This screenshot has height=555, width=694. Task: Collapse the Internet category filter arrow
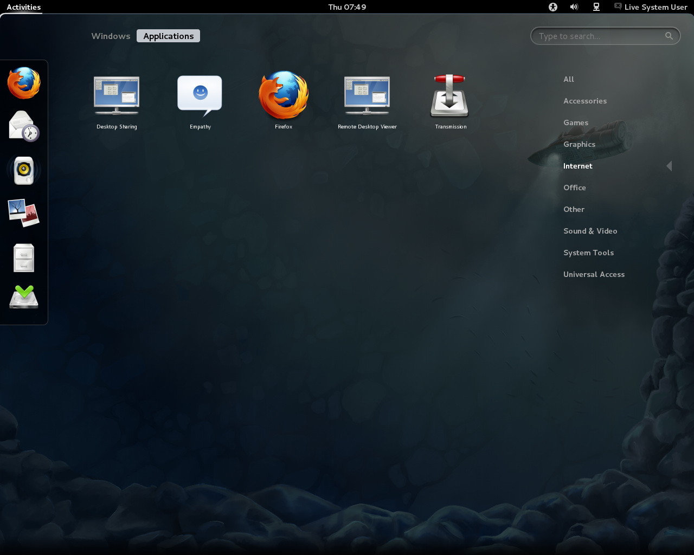point(669,166)
